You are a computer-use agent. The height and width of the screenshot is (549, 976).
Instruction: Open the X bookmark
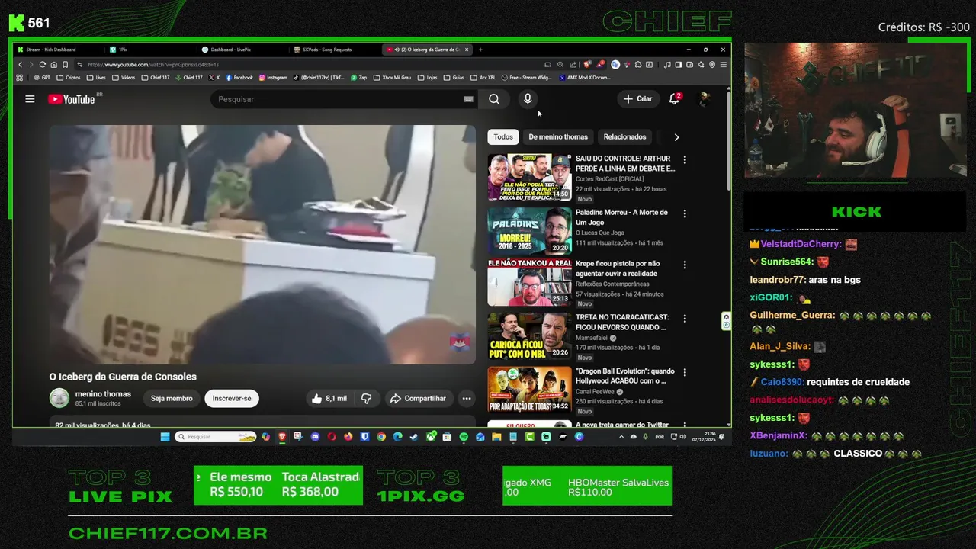[214, 78]
